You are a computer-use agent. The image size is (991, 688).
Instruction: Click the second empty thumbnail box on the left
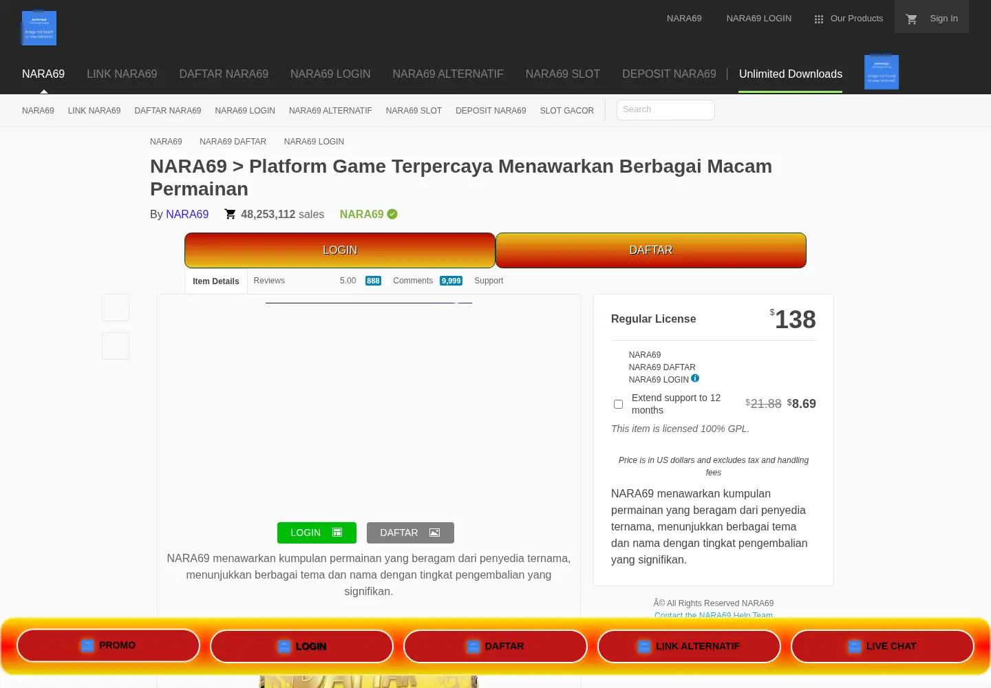(x=116, y=346)
